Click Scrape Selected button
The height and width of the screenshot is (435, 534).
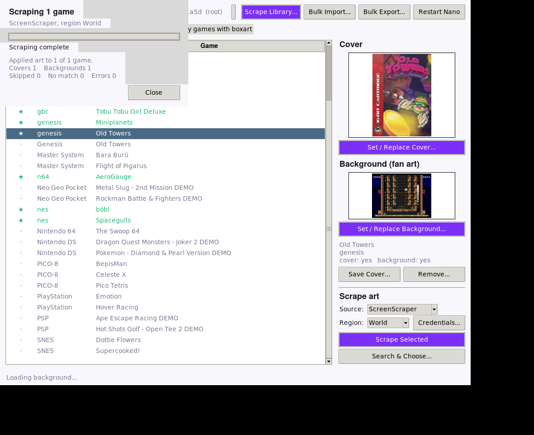[x=401, y=339]
